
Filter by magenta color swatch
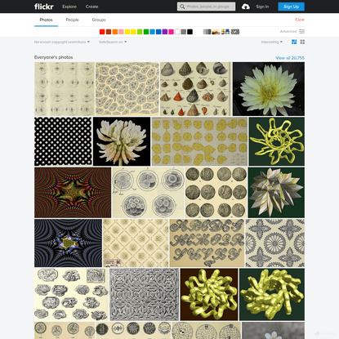pos(171,32)
